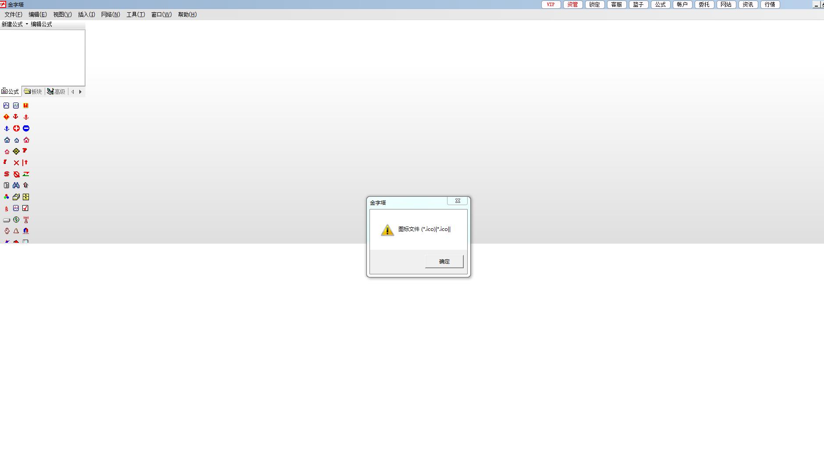The width and height of the screenshot is (824, 461).
Task: Open the 网站 website button
Action: click(726, 4)
